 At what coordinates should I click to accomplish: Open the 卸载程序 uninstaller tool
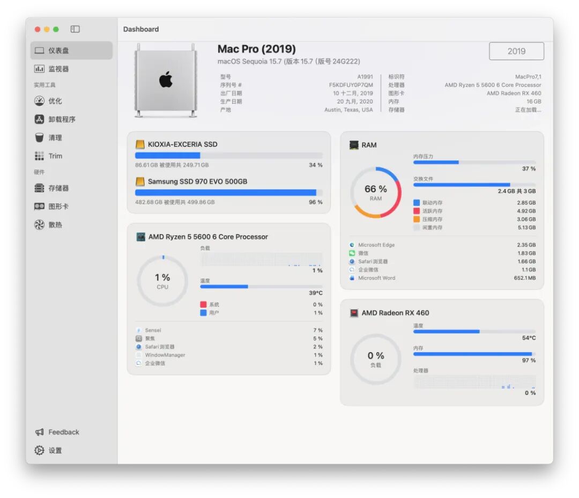coord(71,119)
